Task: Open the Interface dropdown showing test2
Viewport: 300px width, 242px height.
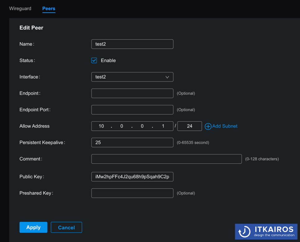Action: pyautogui.click(x=132, y=77)
